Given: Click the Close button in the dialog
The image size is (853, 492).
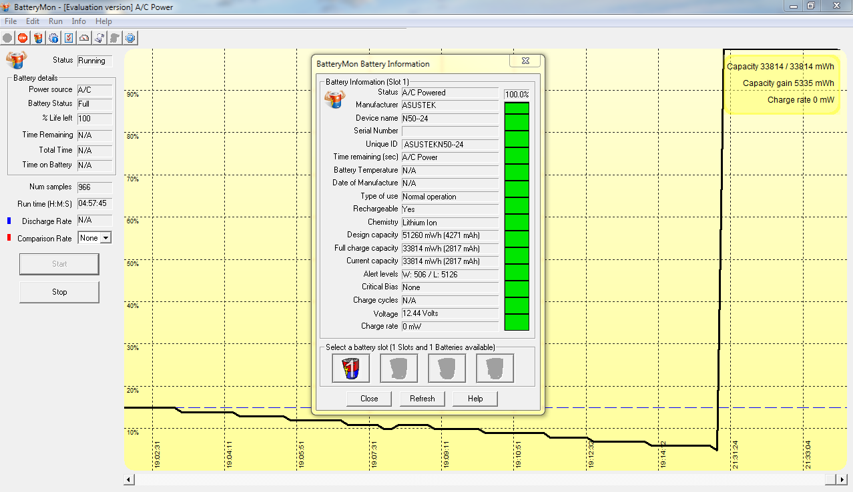Looking at the screenshot, I should tap(369, 399).
